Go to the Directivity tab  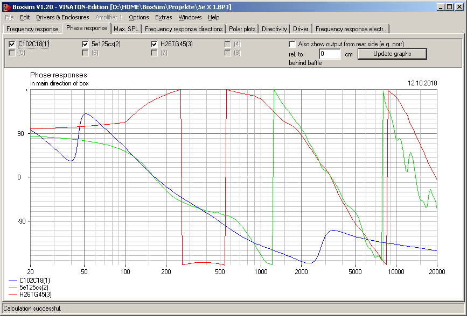[x=274, y=29]
